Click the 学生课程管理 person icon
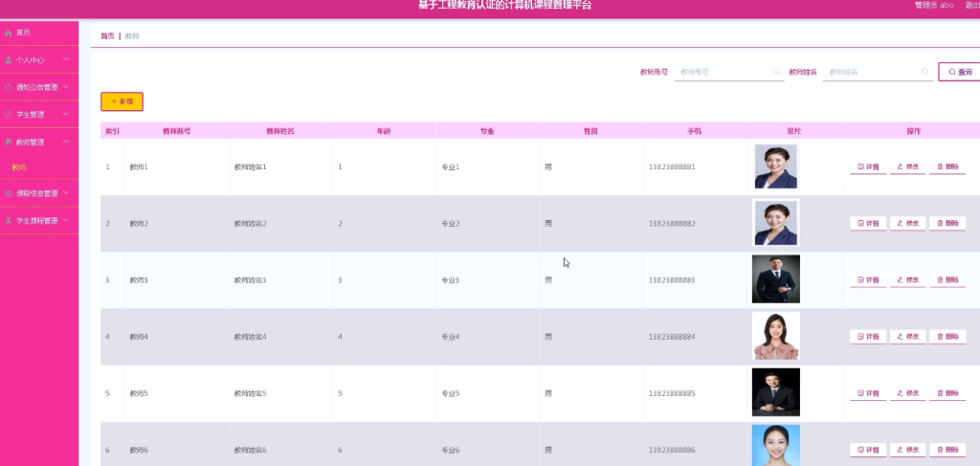980x466 pixels. point(8,221)
